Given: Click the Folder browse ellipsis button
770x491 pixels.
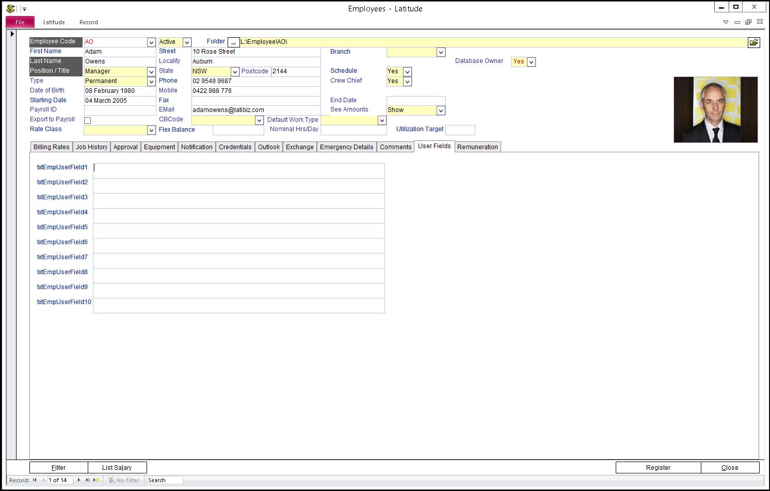Looking at the screenshot, I should (233, 42).
